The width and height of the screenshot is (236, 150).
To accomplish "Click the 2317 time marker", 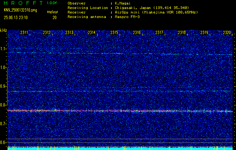I will coord(159,33).
